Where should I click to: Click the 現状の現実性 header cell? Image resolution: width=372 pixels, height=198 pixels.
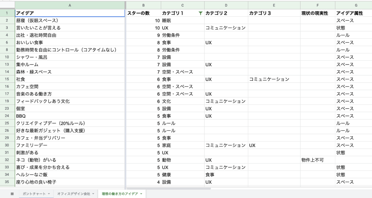[x=318, y=13]
